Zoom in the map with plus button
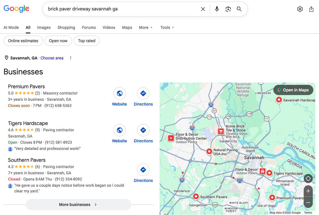 (x=308, y=191)
